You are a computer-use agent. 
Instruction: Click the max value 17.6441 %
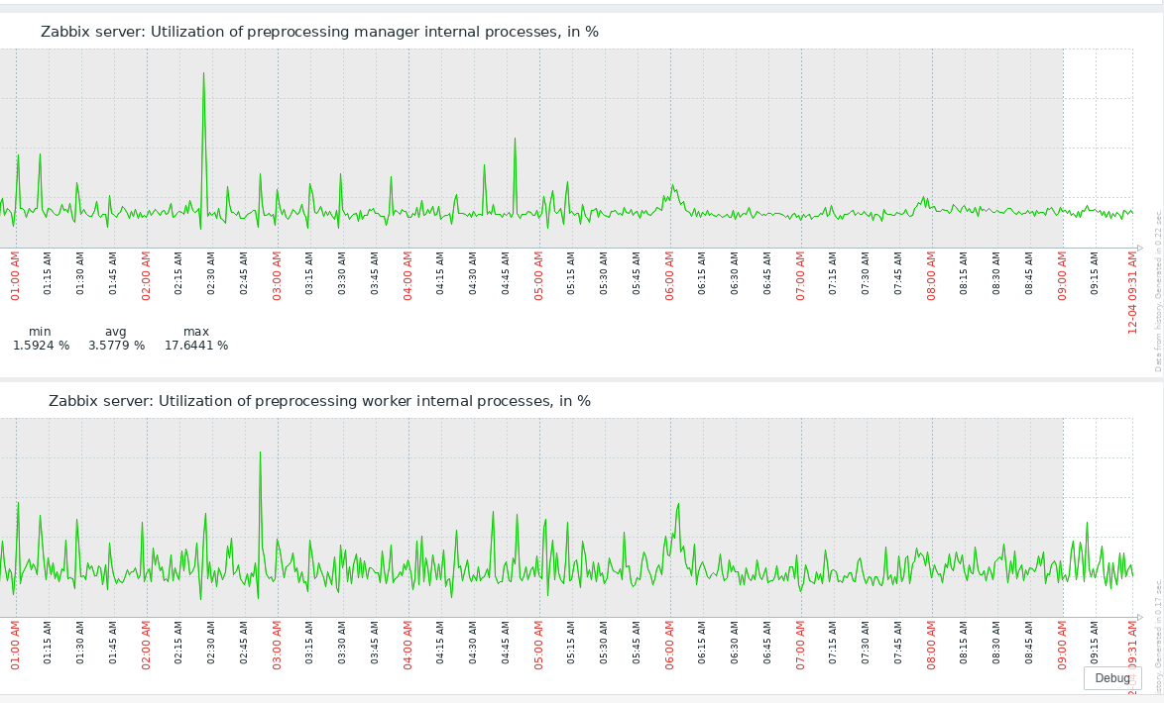(196, 346)
